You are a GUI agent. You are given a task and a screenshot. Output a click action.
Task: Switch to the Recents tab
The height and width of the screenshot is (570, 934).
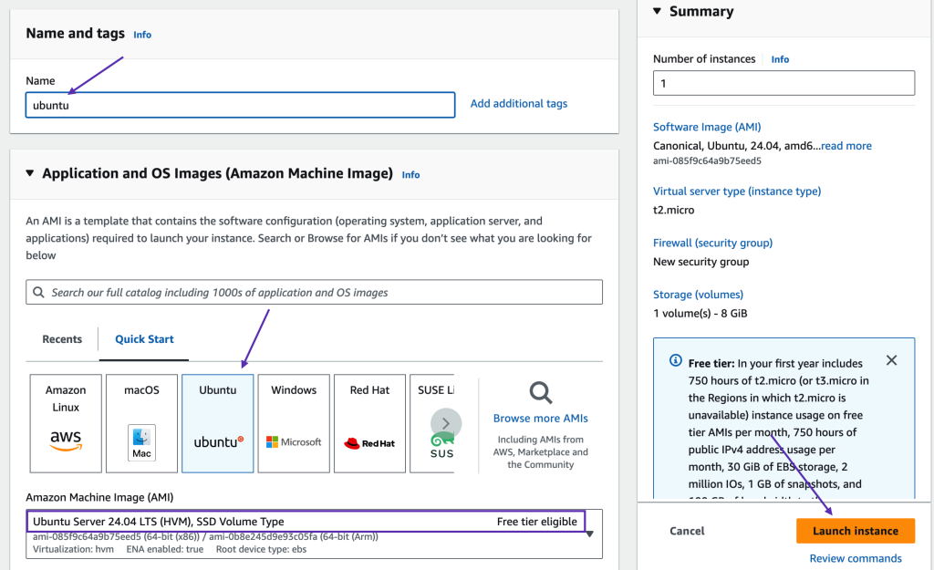click(62, 339)
